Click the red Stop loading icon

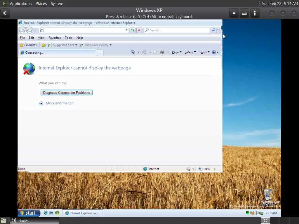pos(139,30)
